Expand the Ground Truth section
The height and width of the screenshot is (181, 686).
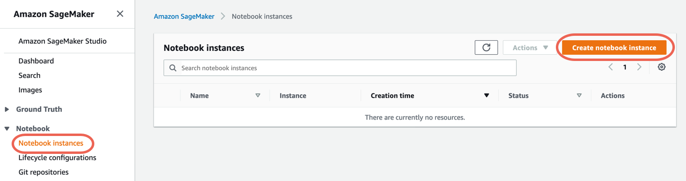[7, 109]
